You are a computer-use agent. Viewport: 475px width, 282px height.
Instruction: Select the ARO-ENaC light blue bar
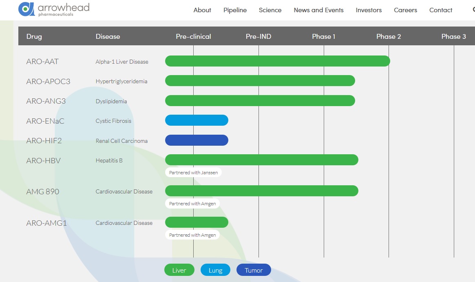pos(197,120)
